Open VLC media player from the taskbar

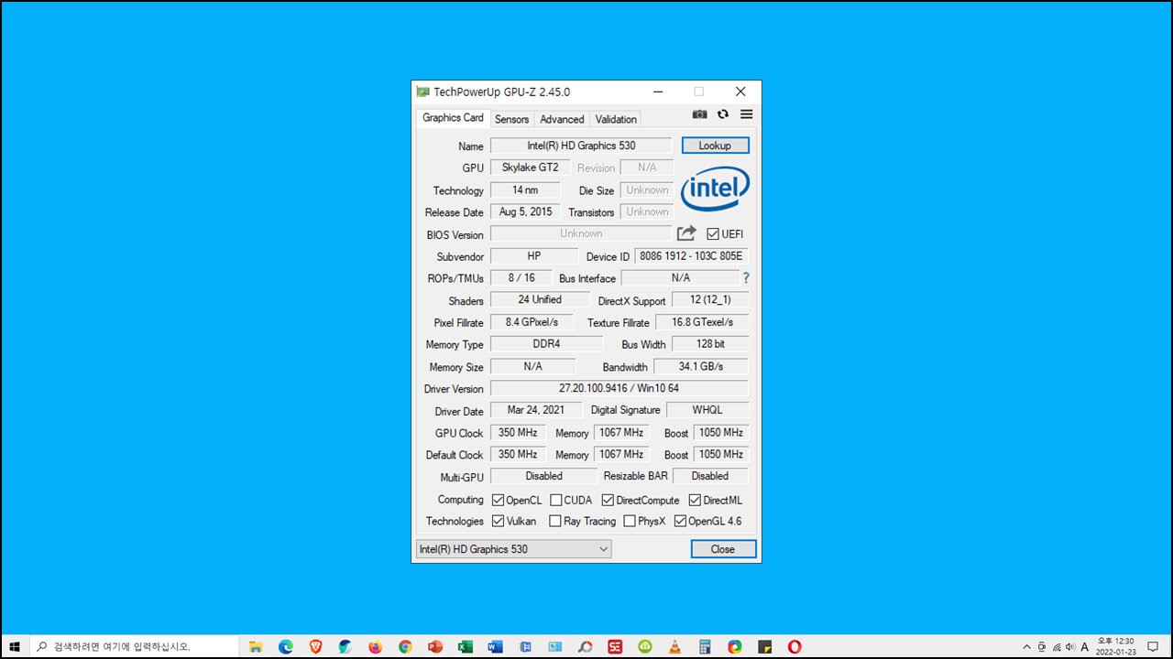(x=674, y=646)
